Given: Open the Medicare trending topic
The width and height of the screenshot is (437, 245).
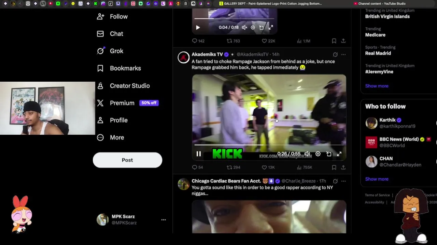Looking at the screenshot, I should click(375, 35).
